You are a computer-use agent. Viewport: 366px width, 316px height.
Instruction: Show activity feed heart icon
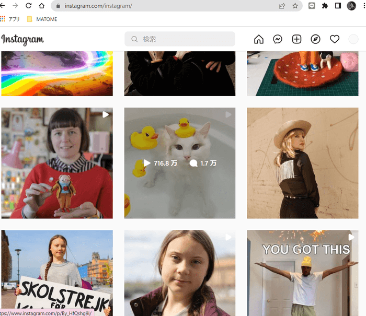click(335, 39)
